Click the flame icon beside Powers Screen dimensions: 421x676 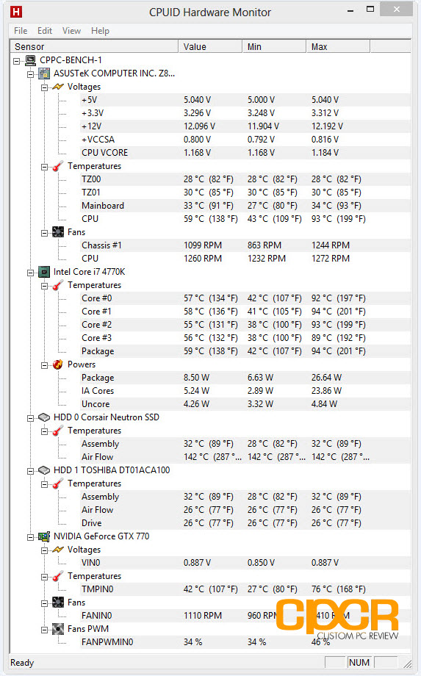tap(58, 364)
